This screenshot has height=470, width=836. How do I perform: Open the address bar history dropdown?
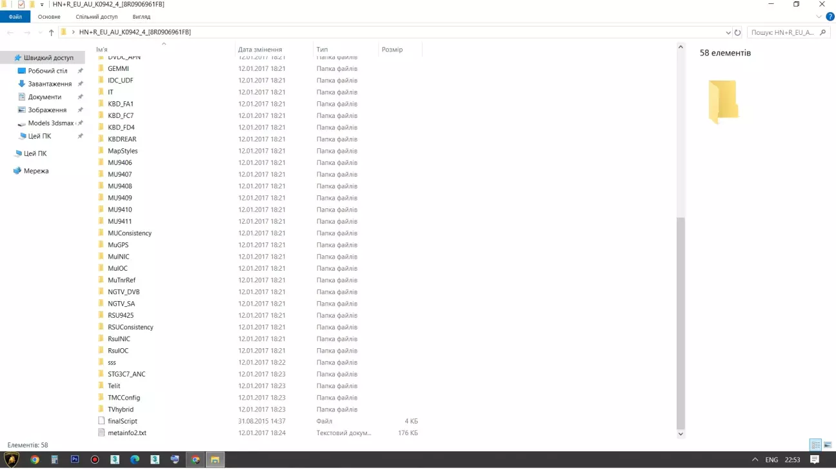tap(728, 32)
